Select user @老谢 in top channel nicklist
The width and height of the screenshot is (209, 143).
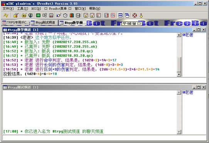pyautogui.click(x=188, y=35)
